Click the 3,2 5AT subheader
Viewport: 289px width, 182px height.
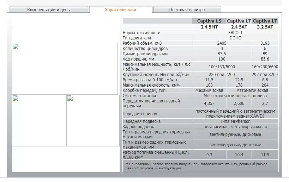pos(265,27)
